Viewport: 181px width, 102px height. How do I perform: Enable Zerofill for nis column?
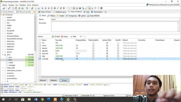[x=118, y=43]
